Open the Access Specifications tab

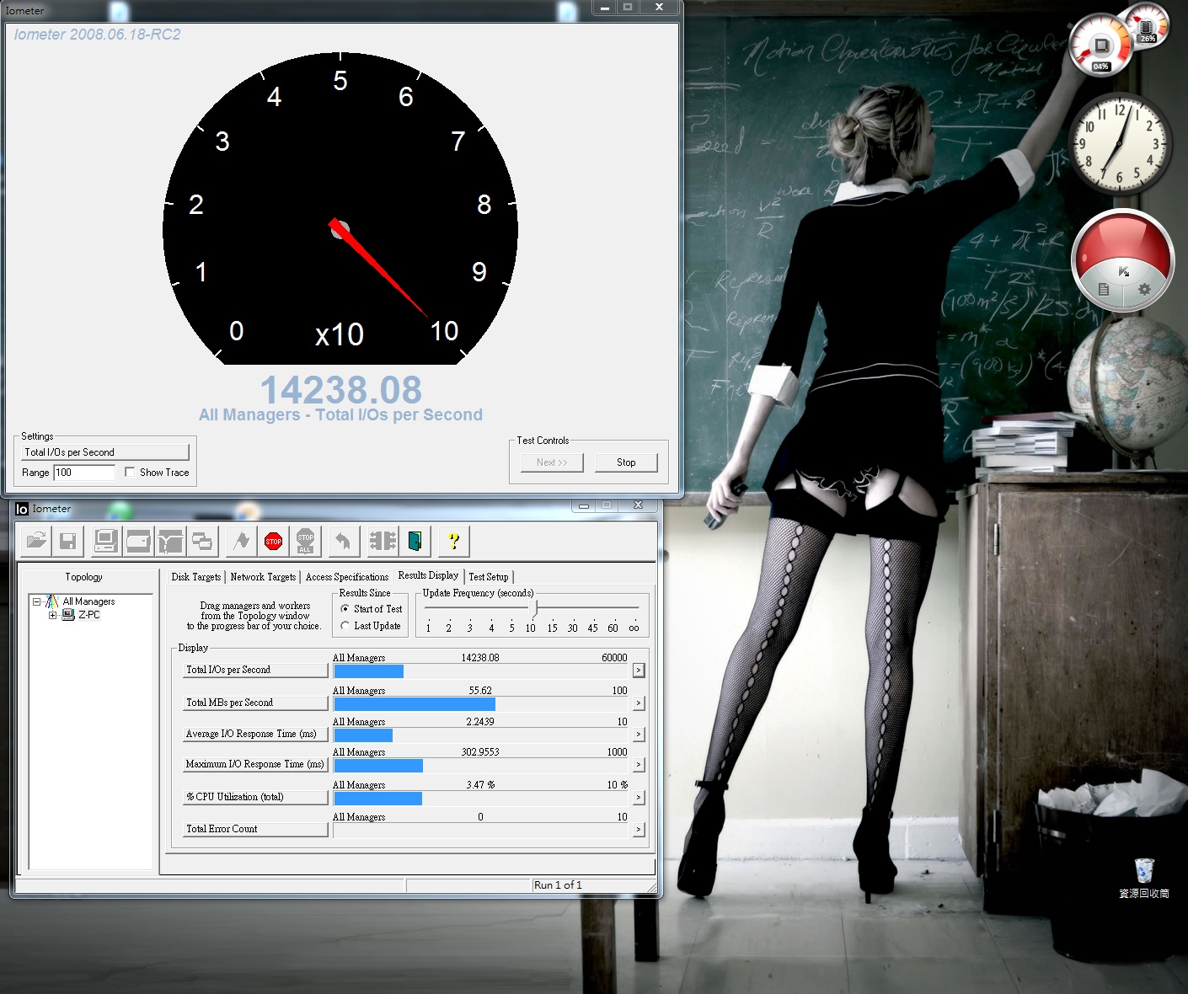coord(346,577)
